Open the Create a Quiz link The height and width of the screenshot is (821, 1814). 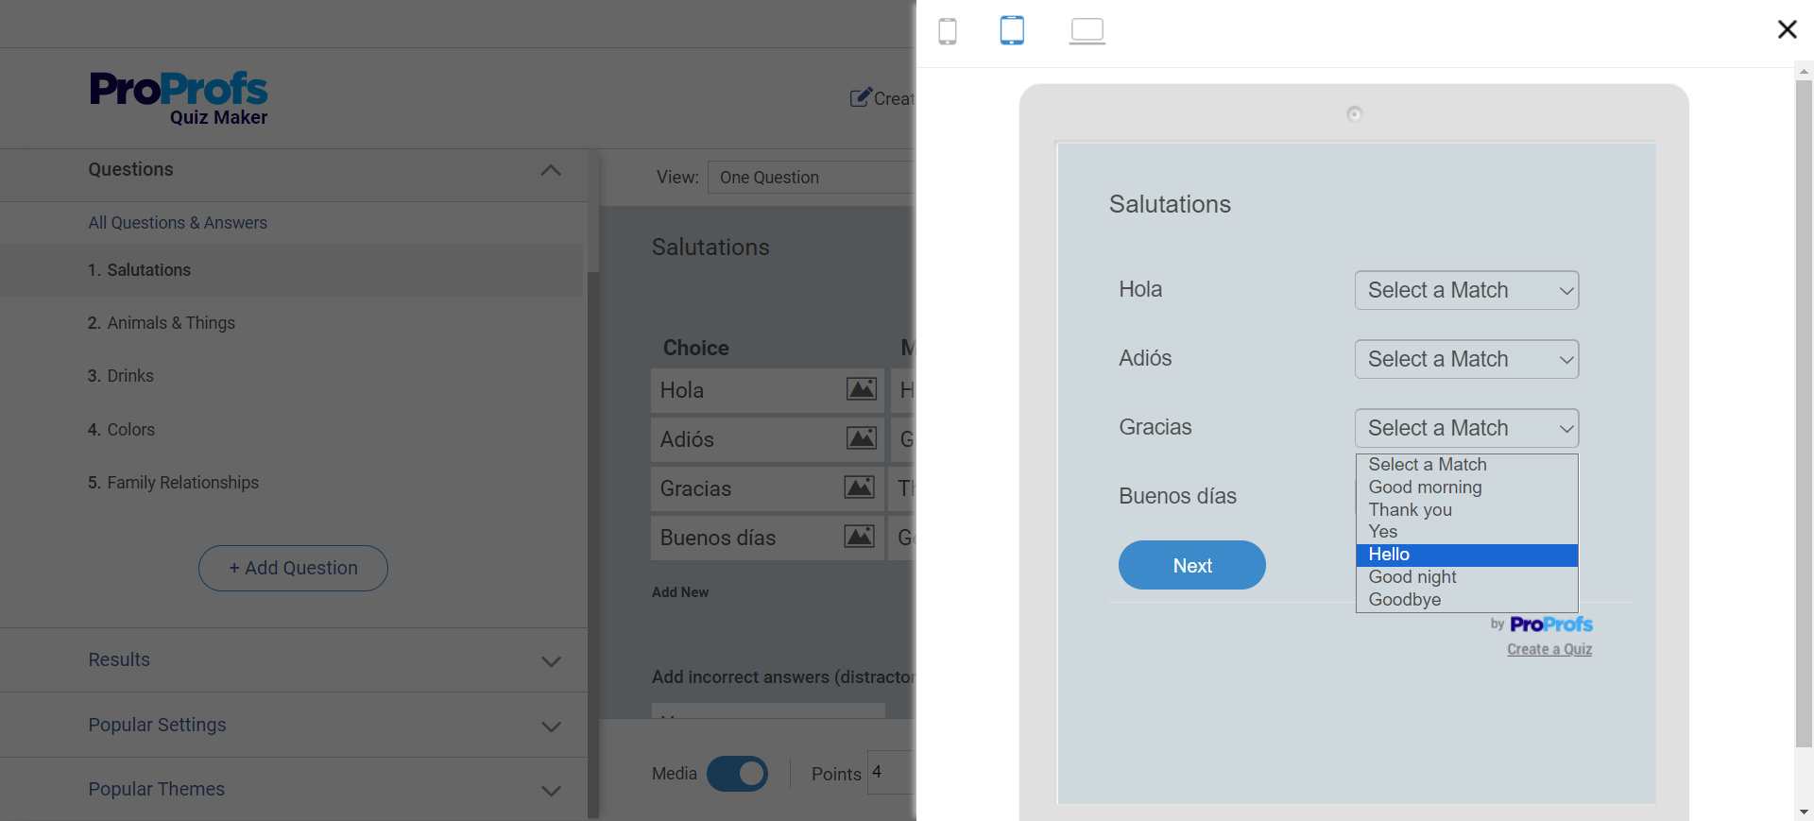tap(1549, 649)
